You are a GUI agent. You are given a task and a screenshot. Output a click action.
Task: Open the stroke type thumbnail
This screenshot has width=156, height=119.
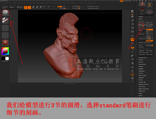[5, 21]
